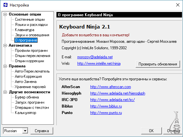Image resolution: width=183 pixels, height=137 pixels.
Task: Click the Hieroglyph program name
Action: pos(71,93)
